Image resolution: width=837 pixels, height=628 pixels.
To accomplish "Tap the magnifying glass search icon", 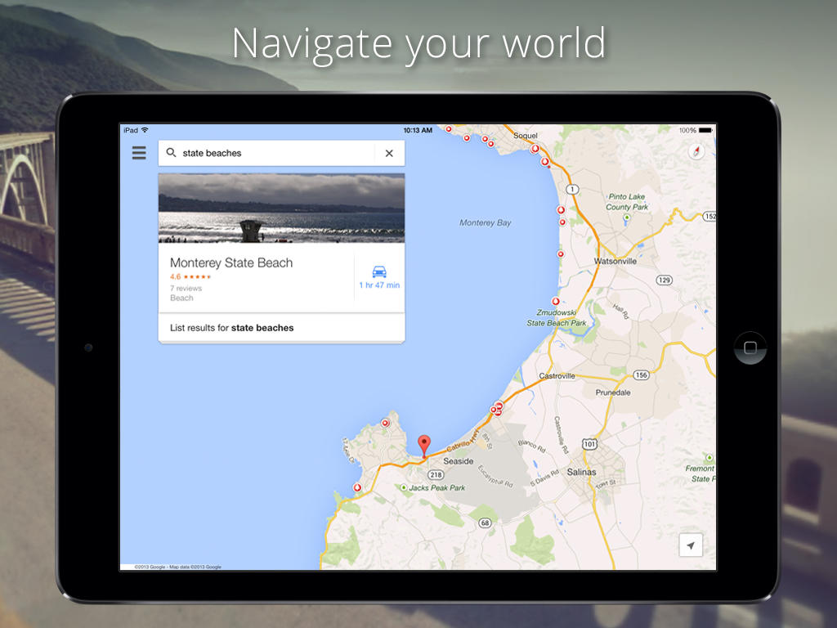I will pos(171,153).
